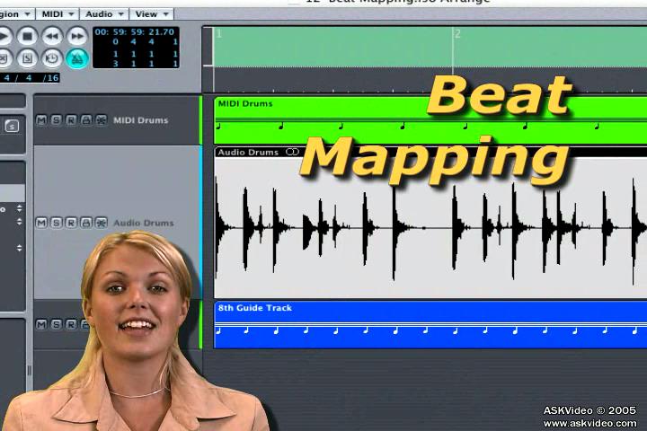647x431 pixels.
Task: Click the SMPTE time display 00:59:59:21.70
Action: (135, 32)
